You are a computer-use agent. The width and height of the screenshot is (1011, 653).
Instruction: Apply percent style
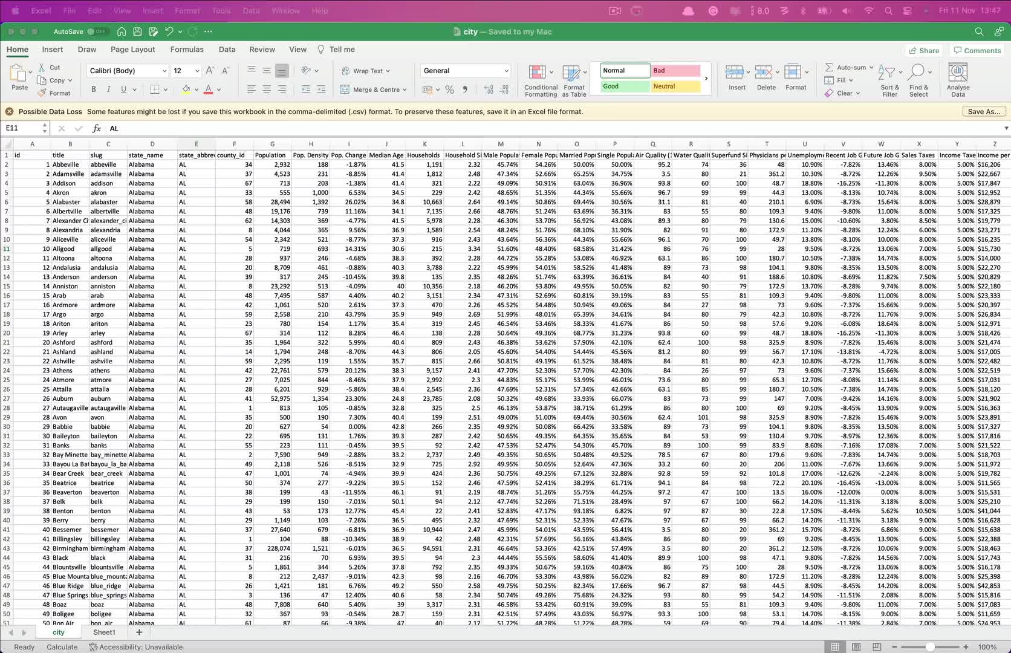pyautogui.click(x=449, y=89)
